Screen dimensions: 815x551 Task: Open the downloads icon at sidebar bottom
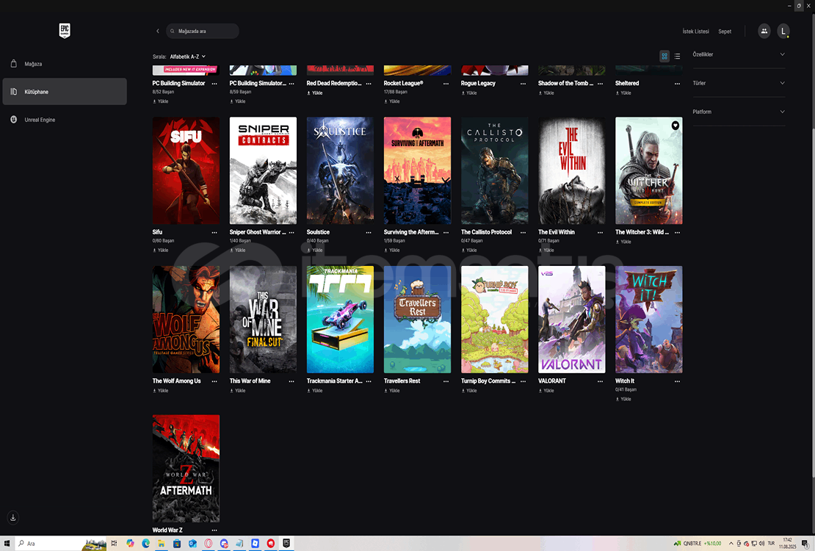13,517
